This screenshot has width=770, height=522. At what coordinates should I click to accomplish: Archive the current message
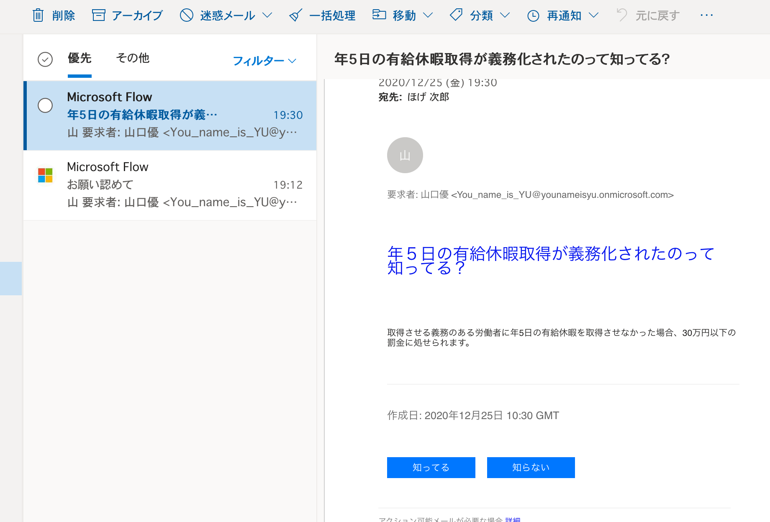click(x=126, y=15)
